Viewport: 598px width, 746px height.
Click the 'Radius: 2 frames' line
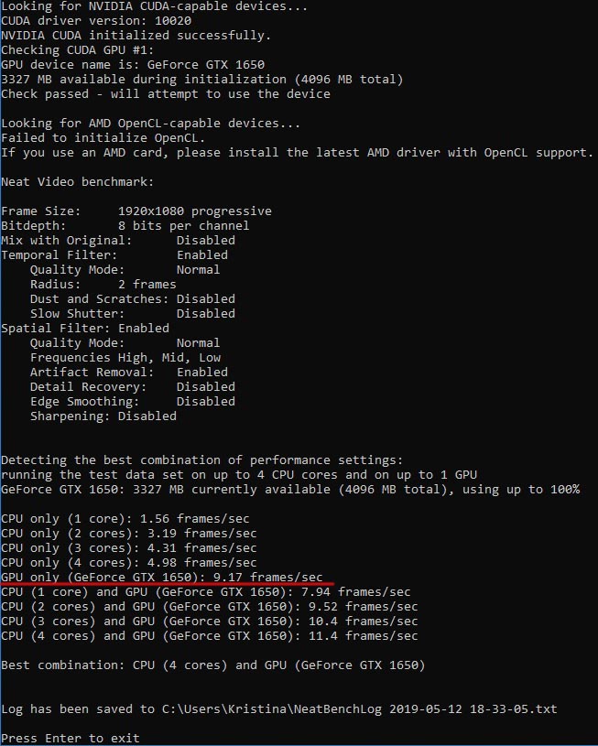click(103, 284)
